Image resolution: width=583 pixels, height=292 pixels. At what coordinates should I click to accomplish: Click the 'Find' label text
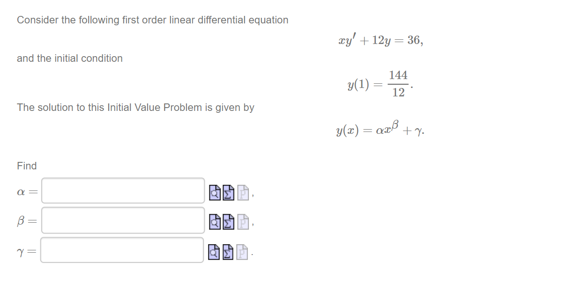tap(27, 166)
